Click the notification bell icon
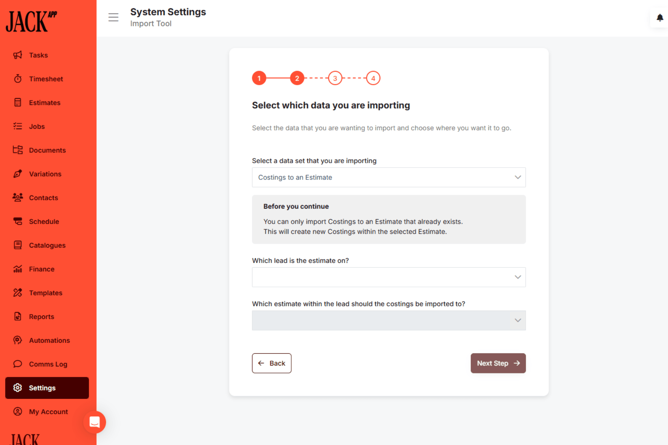Screen dimensions: 668x445 [660, 18]
